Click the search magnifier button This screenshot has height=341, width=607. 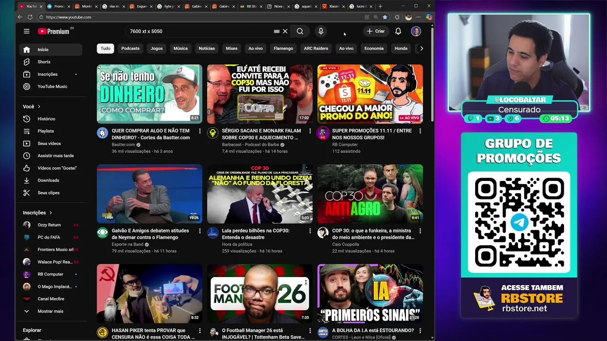(x=300, y=31)
